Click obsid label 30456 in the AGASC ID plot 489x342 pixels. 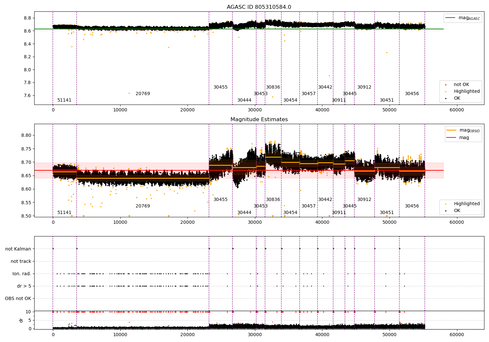(x=412, y=94)
